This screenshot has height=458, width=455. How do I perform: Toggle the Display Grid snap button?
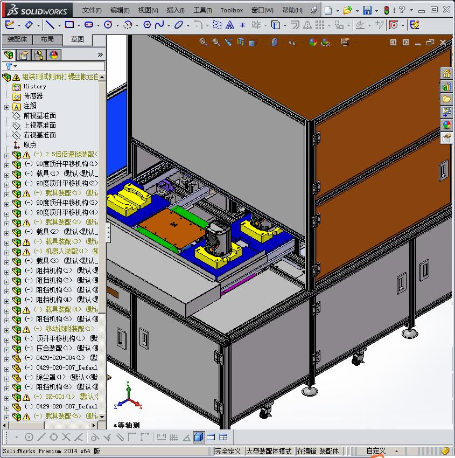point(174,437)
